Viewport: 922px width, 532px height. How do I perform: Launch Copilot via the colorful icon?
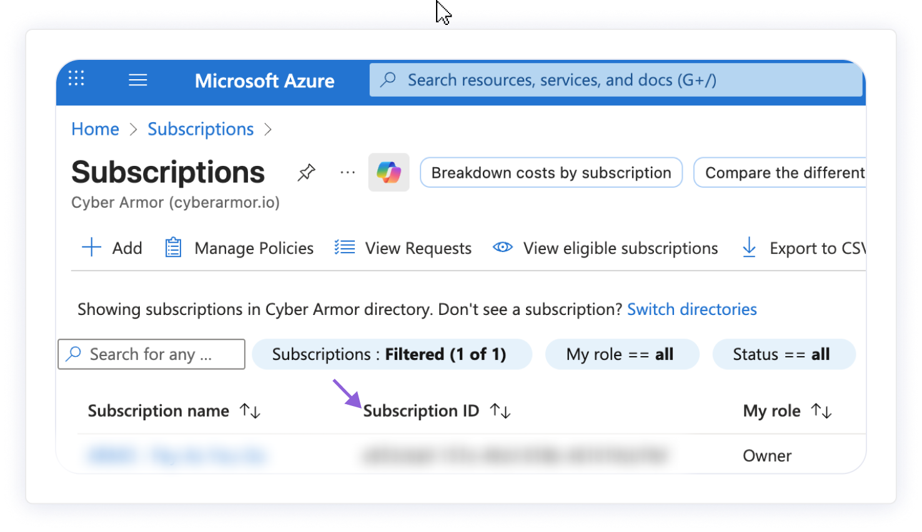click(389, 172)
